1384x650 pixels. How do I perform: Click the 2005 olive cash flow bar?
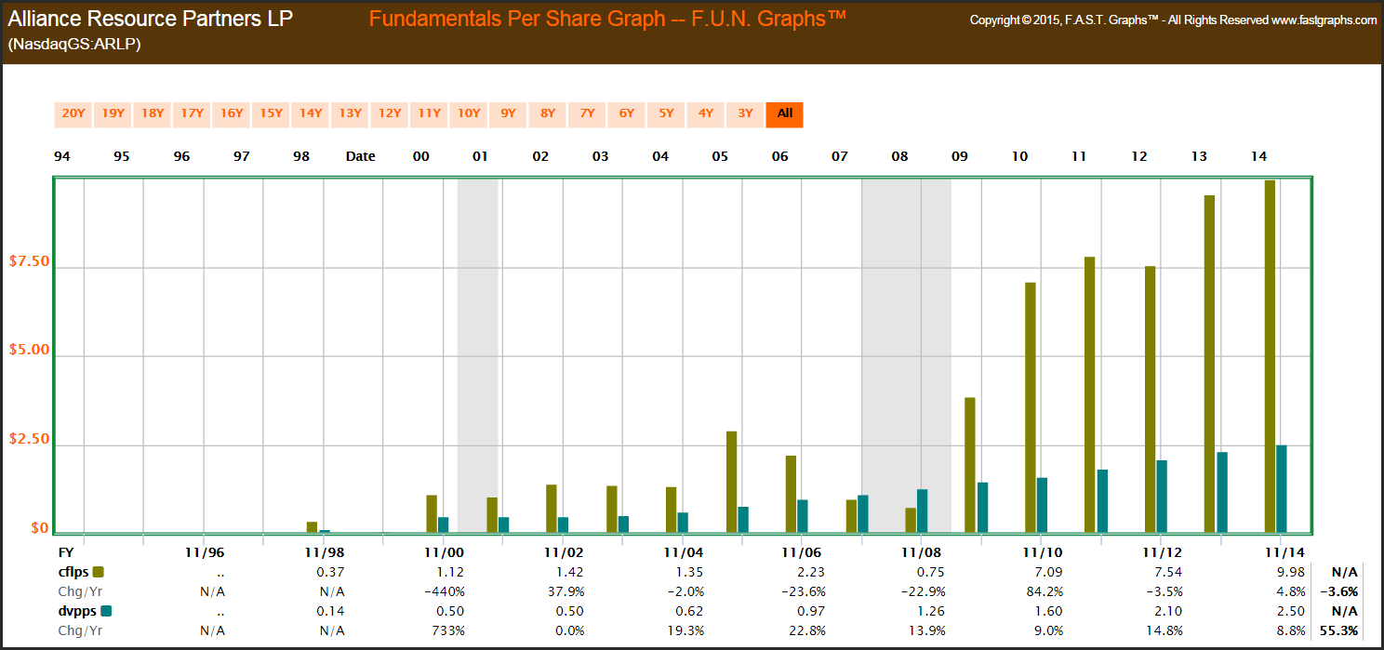coord(731,482)
